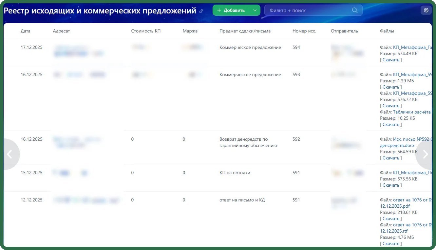Click the Номер исх. column header
Image resolution: width=436 pixels, height=250 pixels.
coord(304,31)
